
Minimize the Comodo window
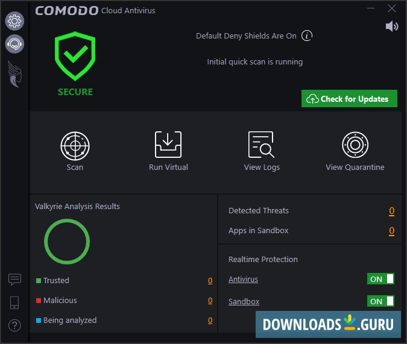coord(371,8)
